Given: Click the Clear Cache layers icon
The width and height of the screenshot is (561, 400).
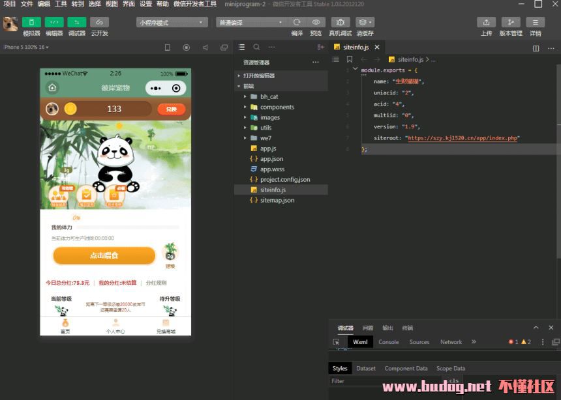Looking at the screenshot, I should pyautogui.click(x=365, y=22).
